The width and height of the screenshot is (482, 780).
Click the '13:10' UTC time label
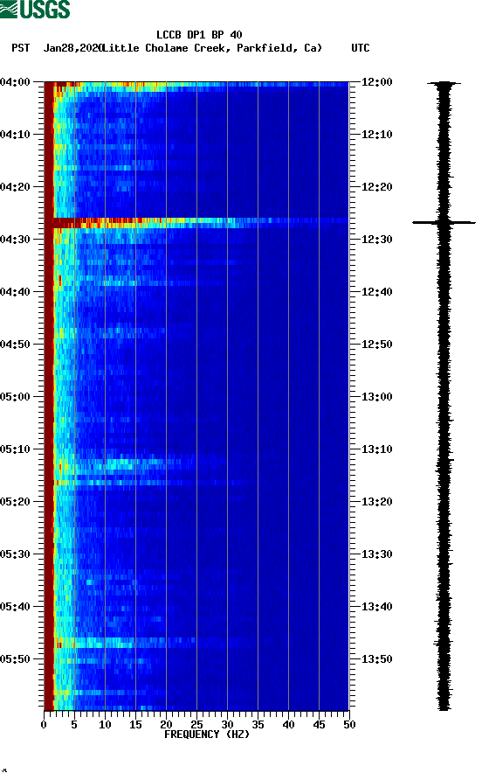pyautogui.click(x=377, y=449)
